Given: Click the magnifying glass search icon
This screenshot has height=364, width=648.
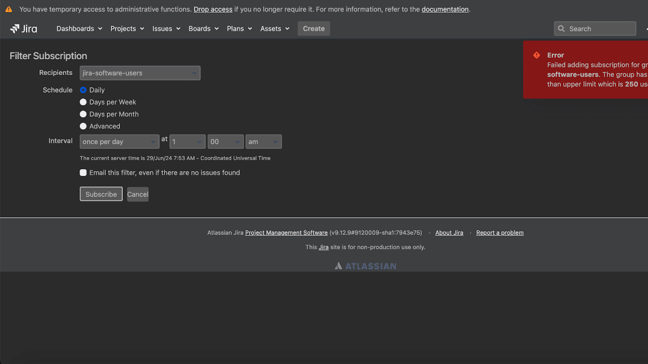Looking at the screenshot, I should (x=561, y=28).
